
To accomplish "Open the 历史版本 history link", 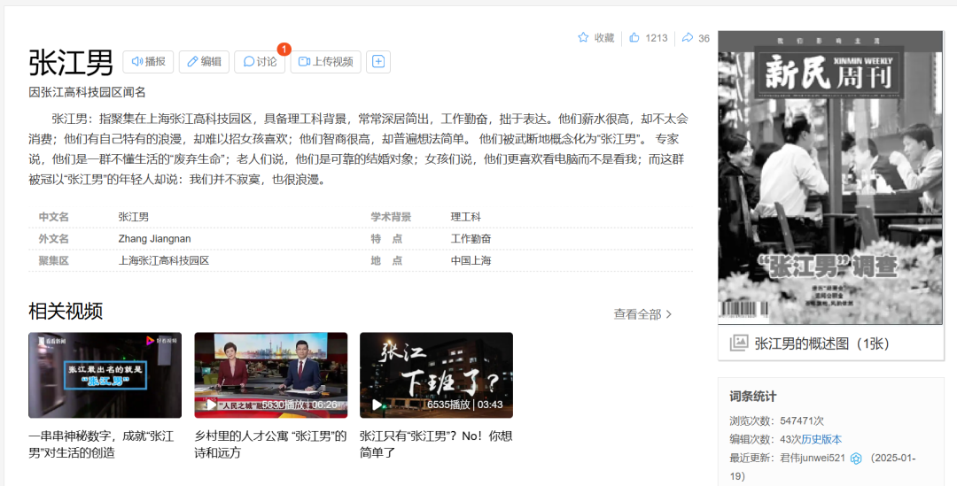I will tap(821, 439).
